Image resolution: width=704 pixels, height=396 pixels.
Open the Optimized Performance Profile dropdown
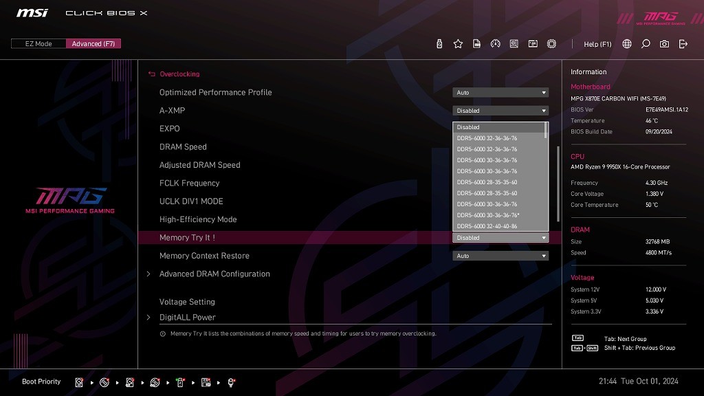coord(500,93)
